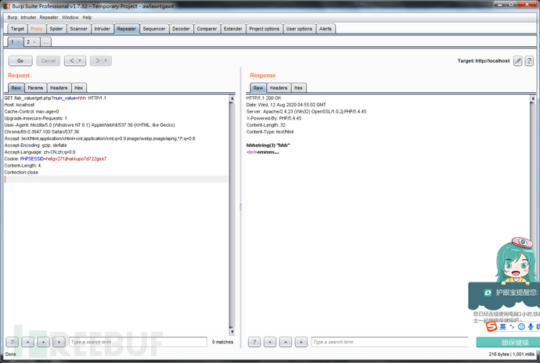The width and height of the screenshot is (540, 363).
Task: Switch to the Decoder tab
Action: 181,29
